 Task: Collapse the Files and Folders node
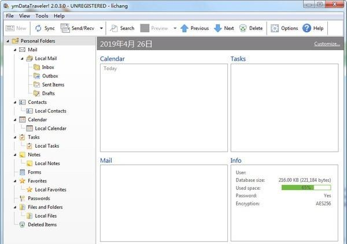[x=15, y=207]
